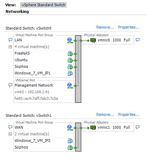Click Remove link for vSwitch1

coord(105,114)
